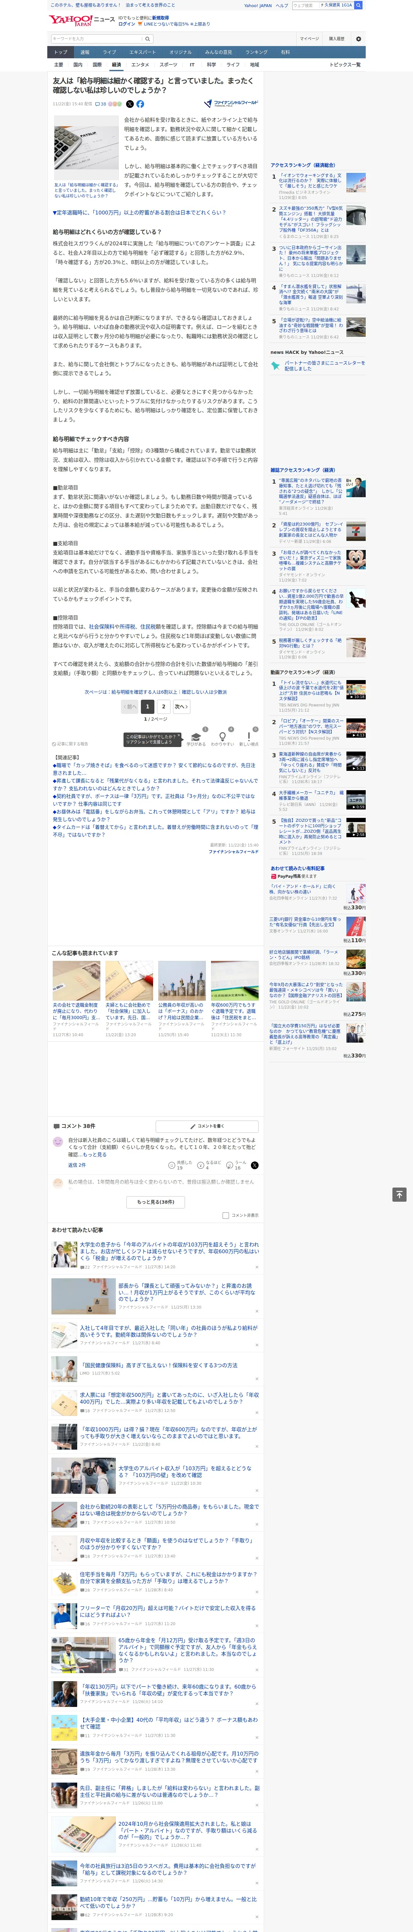
Task: Click the blue web search magnifier button
Action: pyautogui.click(x=358, y=5)
